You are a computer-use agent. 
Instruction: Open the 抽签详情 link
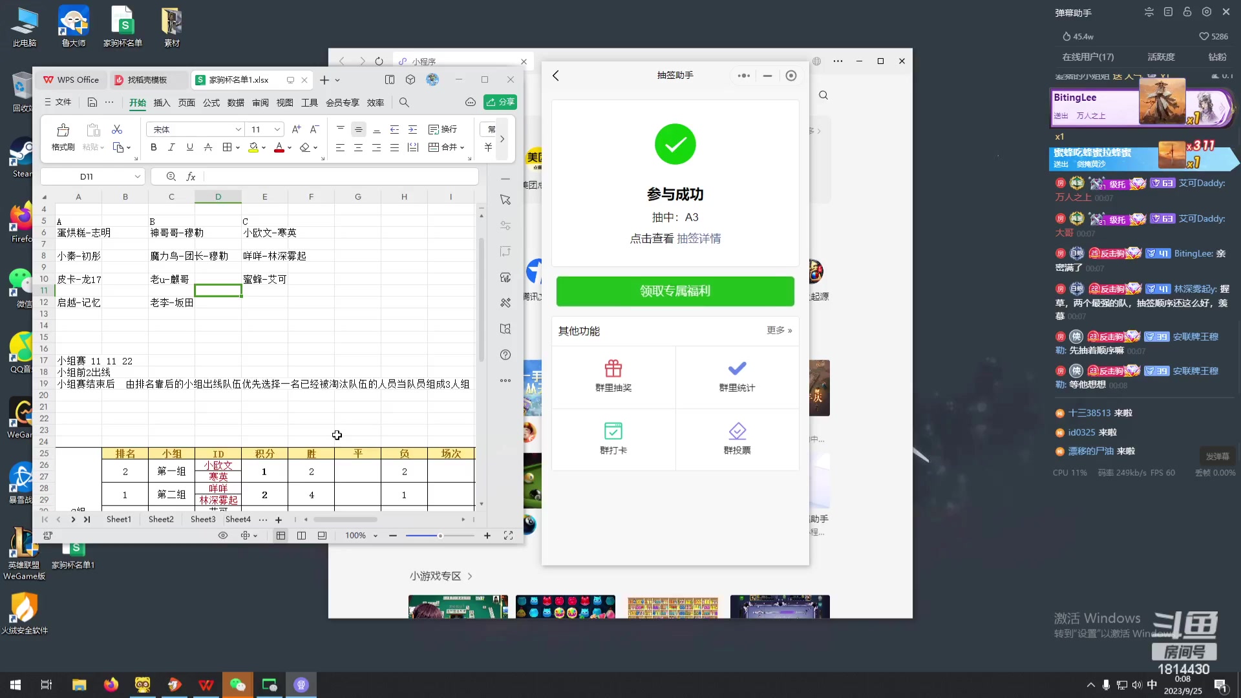tap(699, 238)
